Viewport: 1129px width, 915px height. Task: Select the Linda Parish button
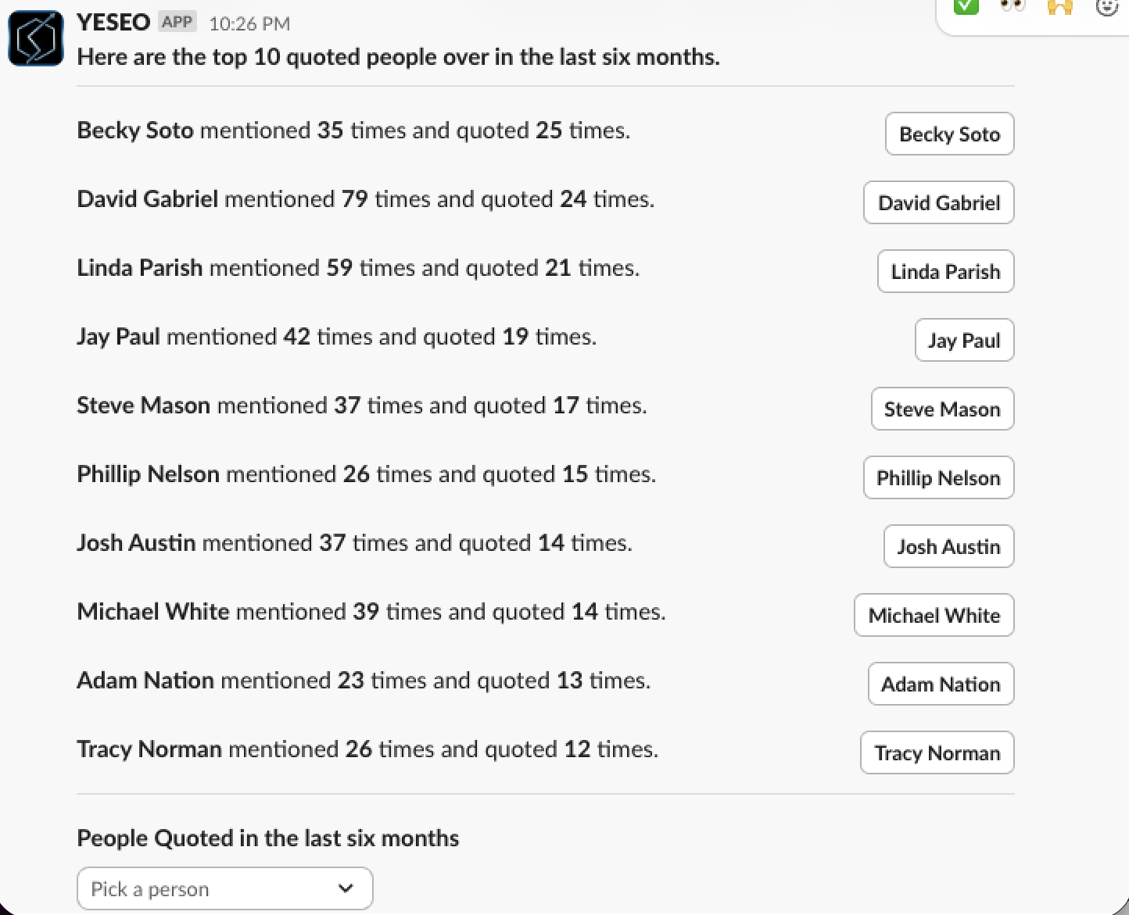coord(945,271)
